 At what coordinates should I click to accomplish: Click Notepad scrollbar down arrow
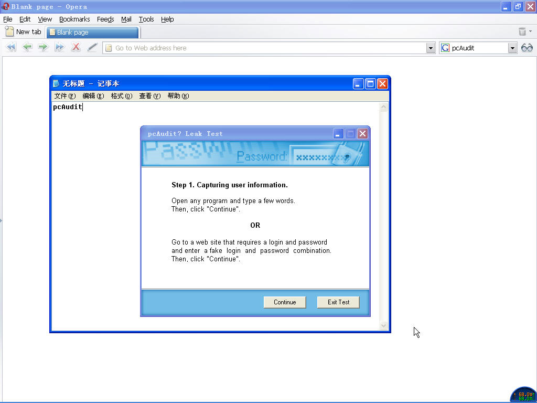pyautogui.click(x=383, y=325)
